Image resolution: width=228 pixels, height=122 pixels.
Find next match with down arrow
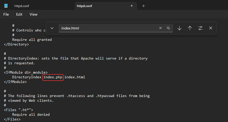[179, 28]
